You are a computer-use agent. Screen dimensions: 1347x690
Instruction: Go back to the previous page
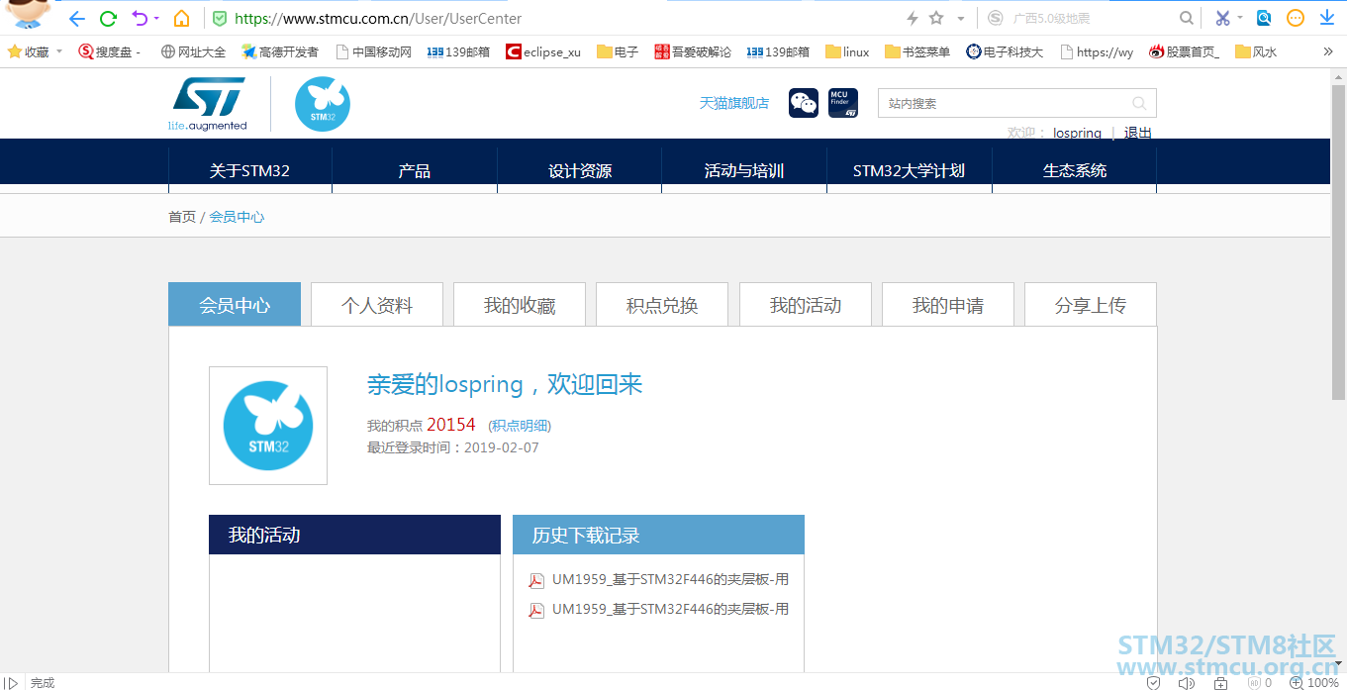tap(77, 18)
